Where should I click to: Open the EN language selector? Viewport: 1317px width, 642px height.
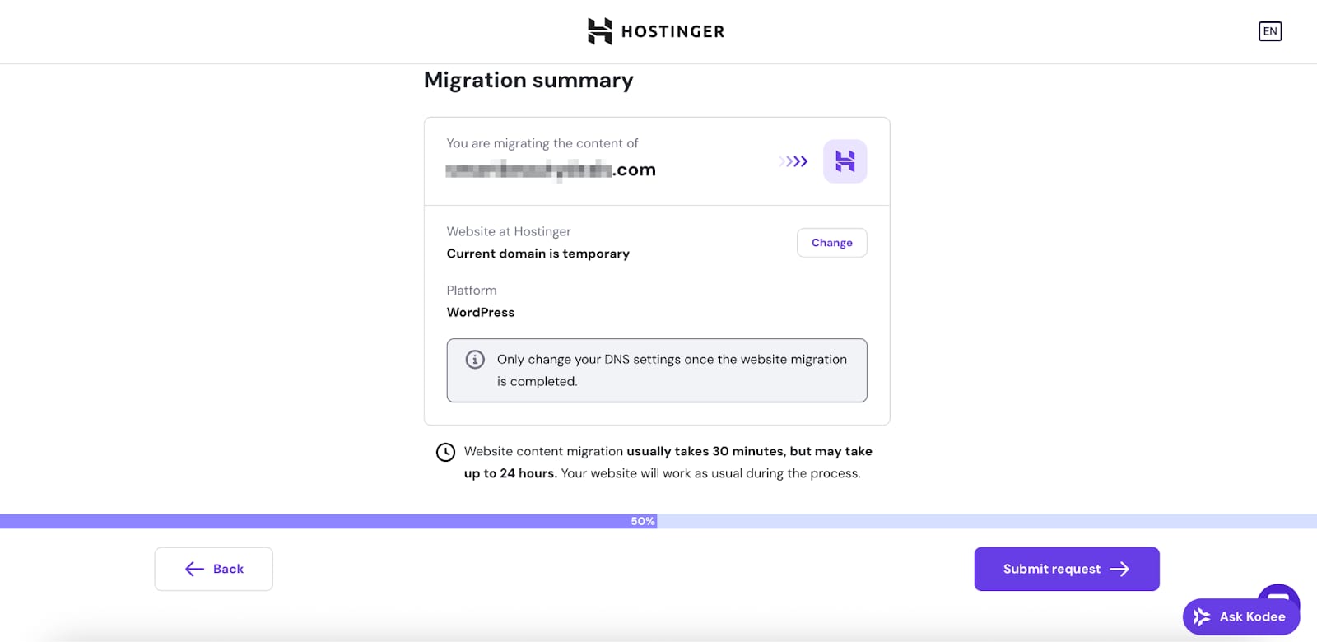1269,31
